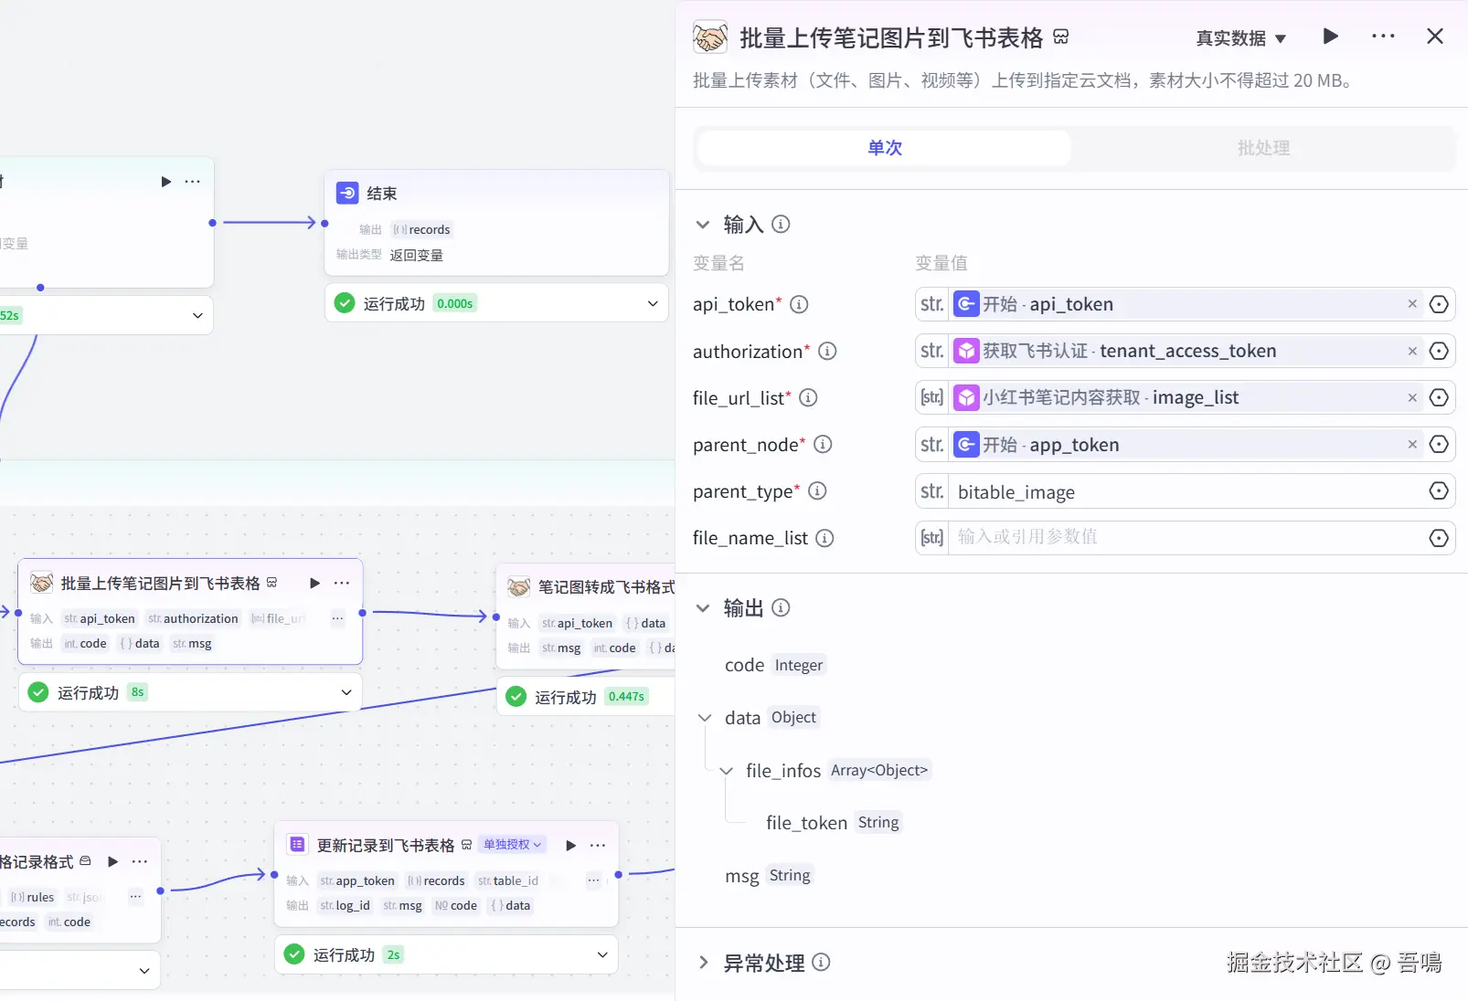Select the 笔记图转成飞书格式 node
Image resolution: width=1468 pixels, height=1001 pixels.
[586, 616]
